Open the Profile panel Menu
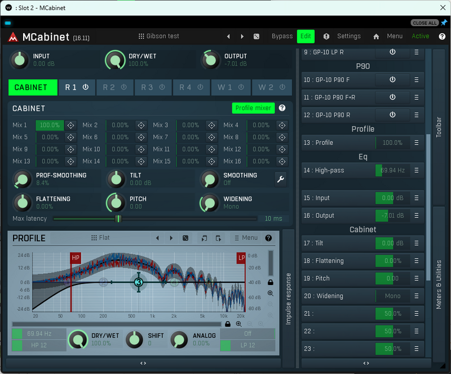 [x=246, y=238]
